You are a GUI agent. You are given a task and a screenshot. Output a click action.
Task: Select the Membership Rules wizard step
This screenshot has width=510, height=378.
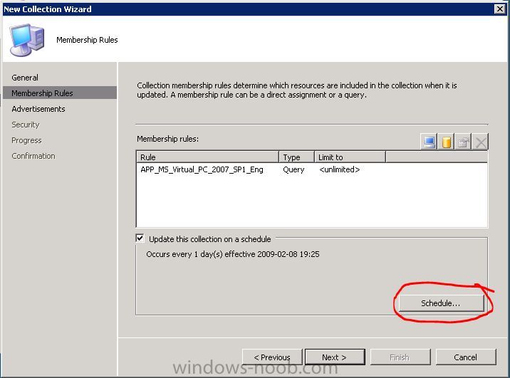pos(60,93)
